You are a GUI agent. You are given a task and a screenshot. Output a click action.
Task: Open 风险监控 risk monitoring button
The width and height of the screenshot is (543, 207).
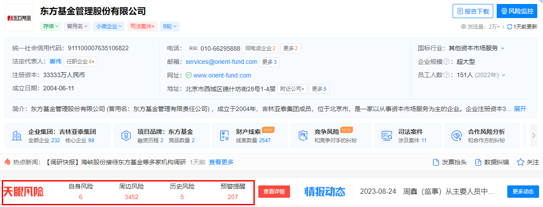(517, 11)
